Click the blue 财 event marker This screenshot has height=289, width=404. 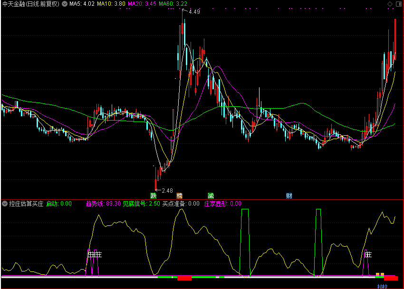[x=289, y=196]
